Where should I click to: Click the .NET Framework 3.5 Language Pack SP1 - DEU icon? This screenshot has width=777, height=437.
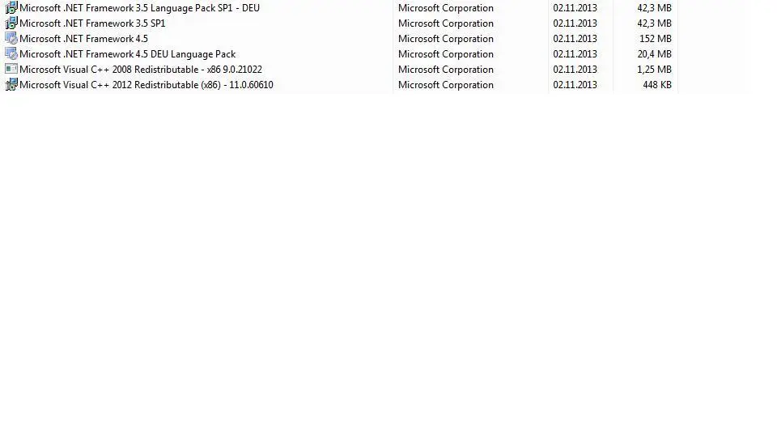(x=11, y=8)
